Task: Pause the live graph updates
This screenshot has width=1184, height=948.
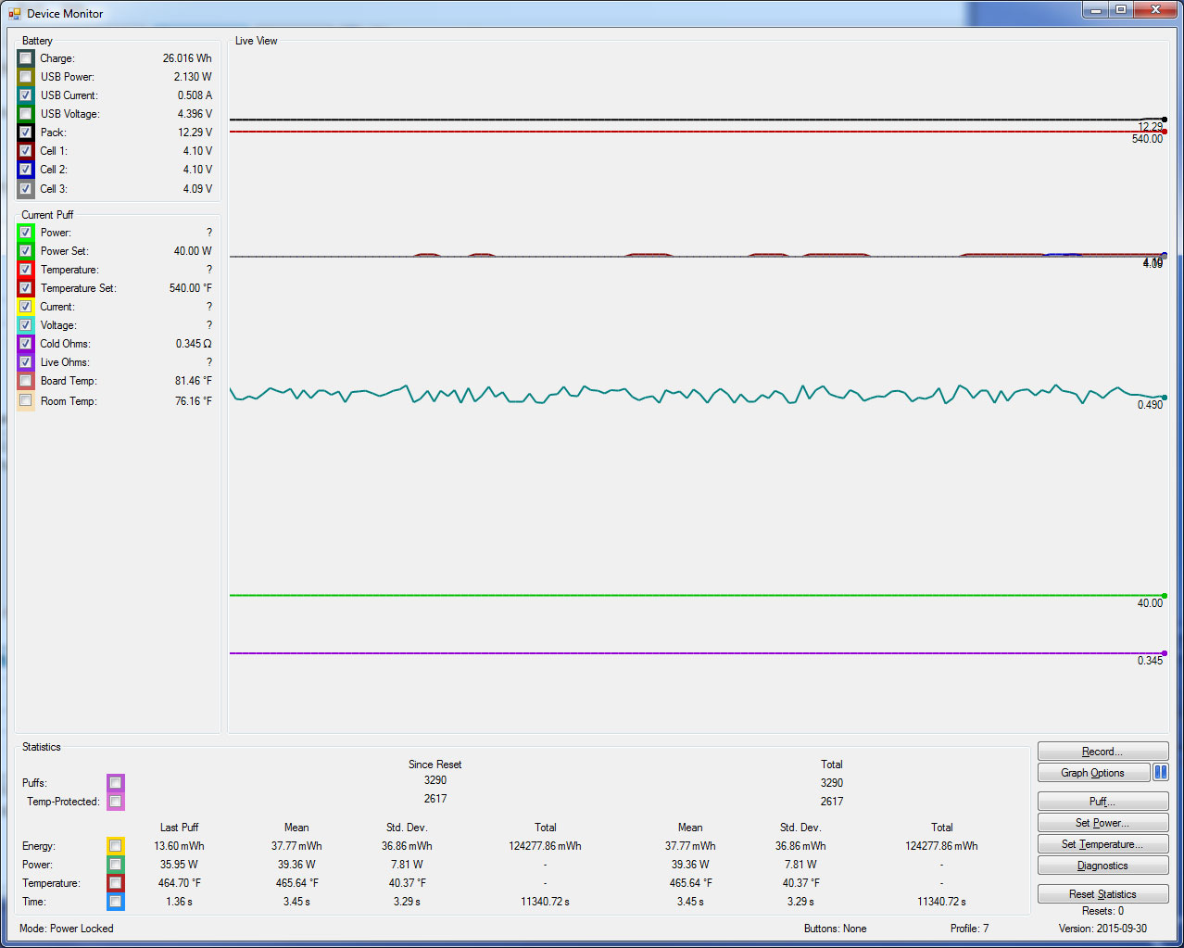Action: (x=1160, y=773)
